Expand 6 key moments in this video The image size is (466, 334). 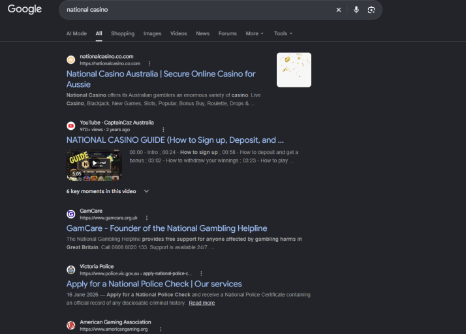point(108,191)
